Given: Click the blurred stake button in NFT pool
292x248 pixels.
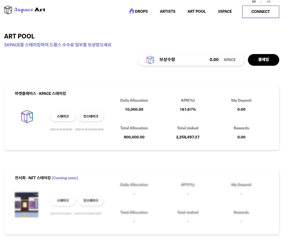Looking at the screenshot, I should (x=63, y=200).
